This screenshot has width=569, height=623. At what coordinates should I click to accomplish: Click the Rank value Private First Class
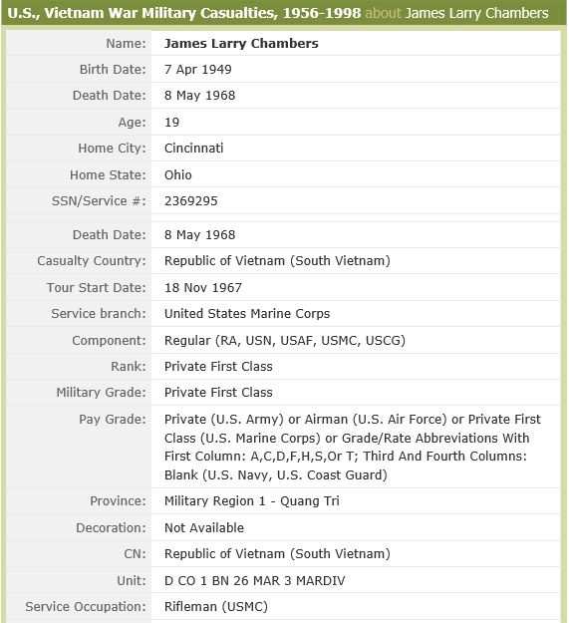point(218,367)
